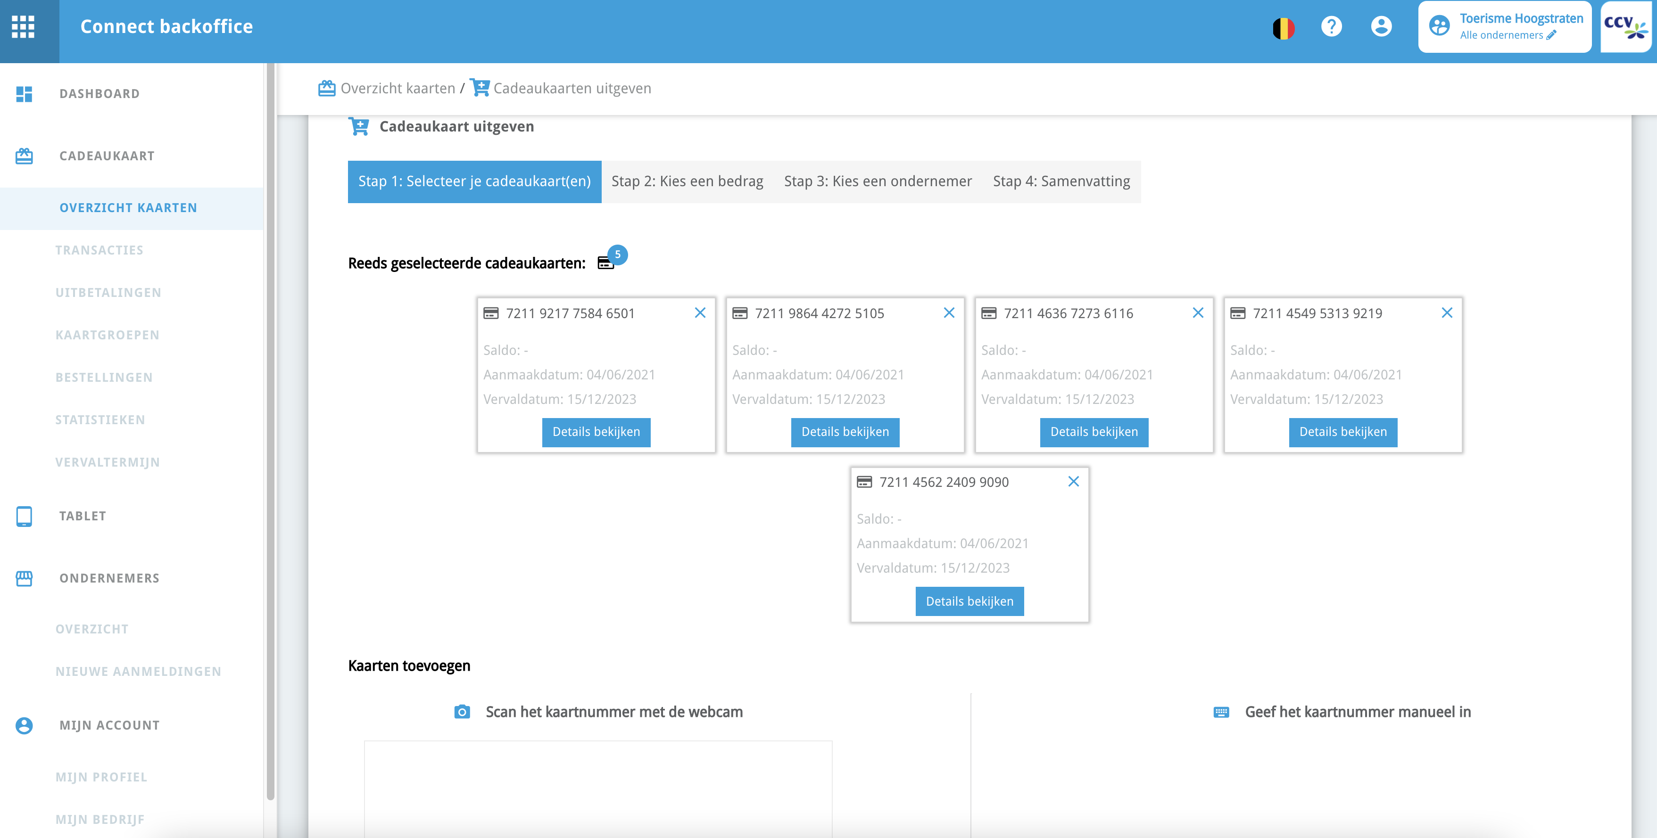Expand the Ondernemers sidebar section

[x=109, y=578]
